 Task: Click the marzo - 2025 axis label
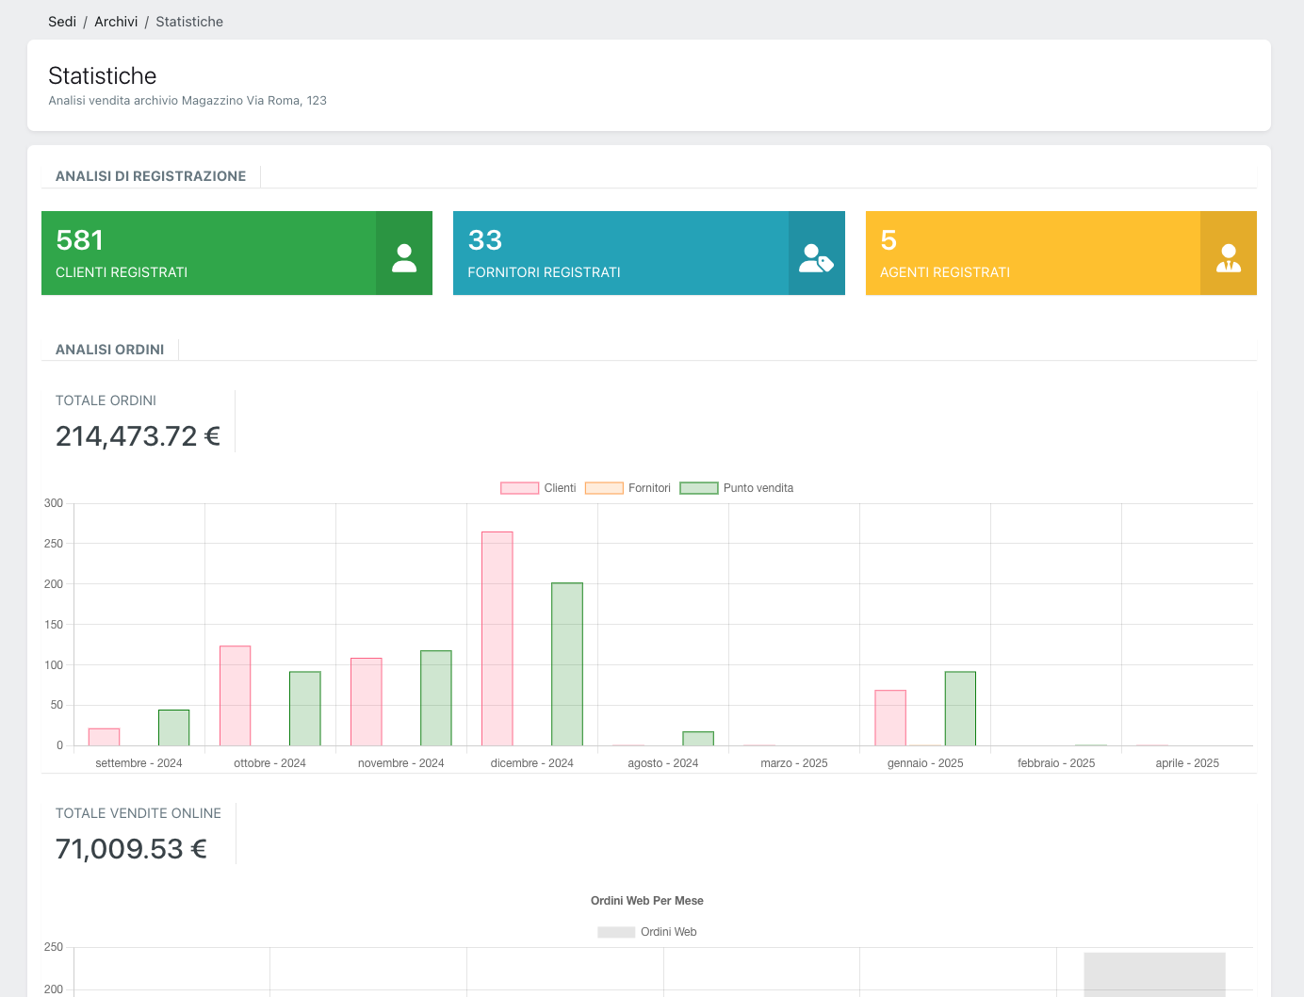point(794,763)
